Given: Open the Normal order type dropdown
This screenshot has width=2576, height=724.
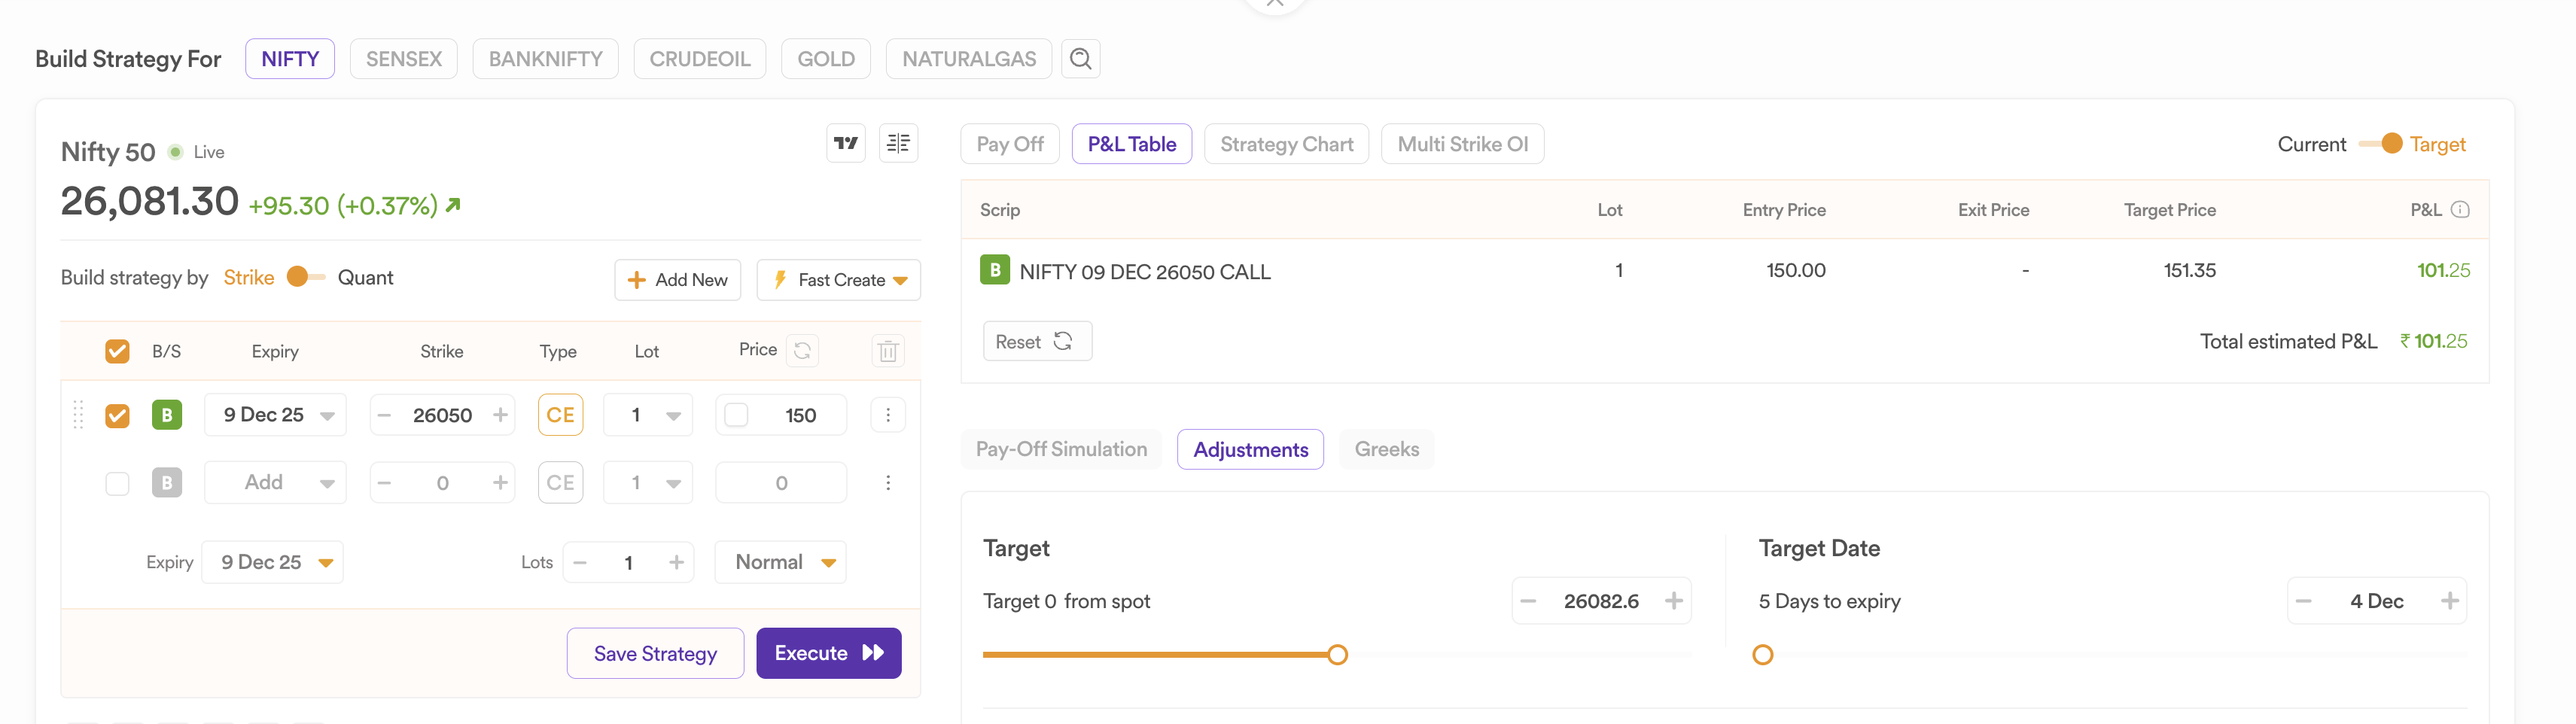Looking at the screenshot, I should (x=781, y=562).
